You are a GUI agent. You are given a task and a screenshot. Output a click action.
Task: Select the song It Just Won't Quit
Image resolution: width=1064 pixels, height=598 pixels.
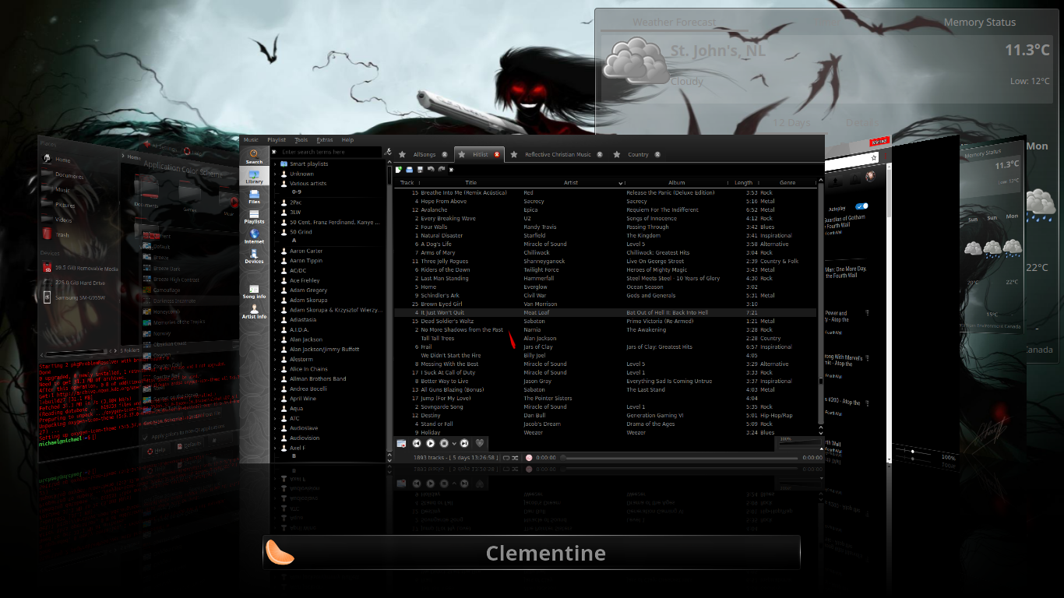click(x=604, y=312)
